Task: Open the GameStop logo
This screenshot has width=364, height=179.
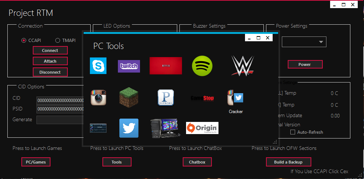Action: tap(202, 98)
